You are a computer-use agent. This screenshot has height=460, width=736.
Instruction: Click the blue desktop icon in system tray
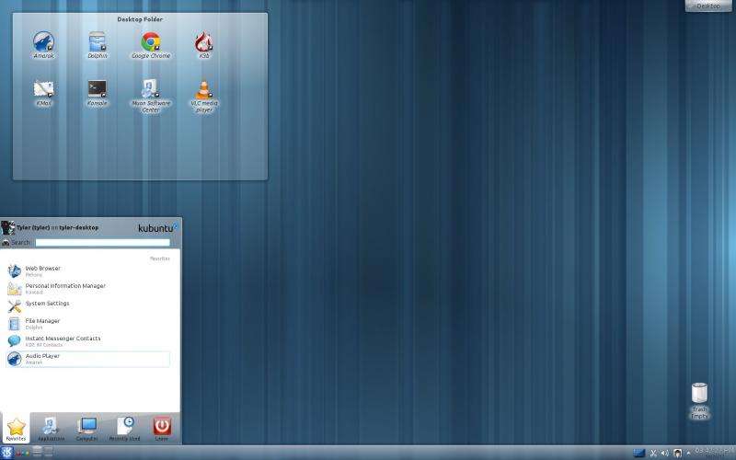coord(638,453)
